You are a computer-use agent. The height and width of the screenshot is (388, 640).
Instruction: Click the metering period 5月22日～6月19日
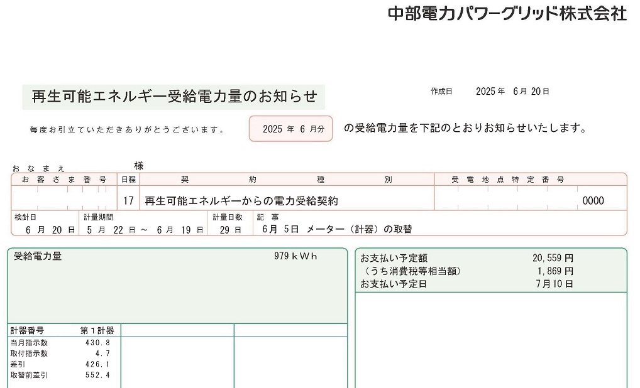[145, 230]
